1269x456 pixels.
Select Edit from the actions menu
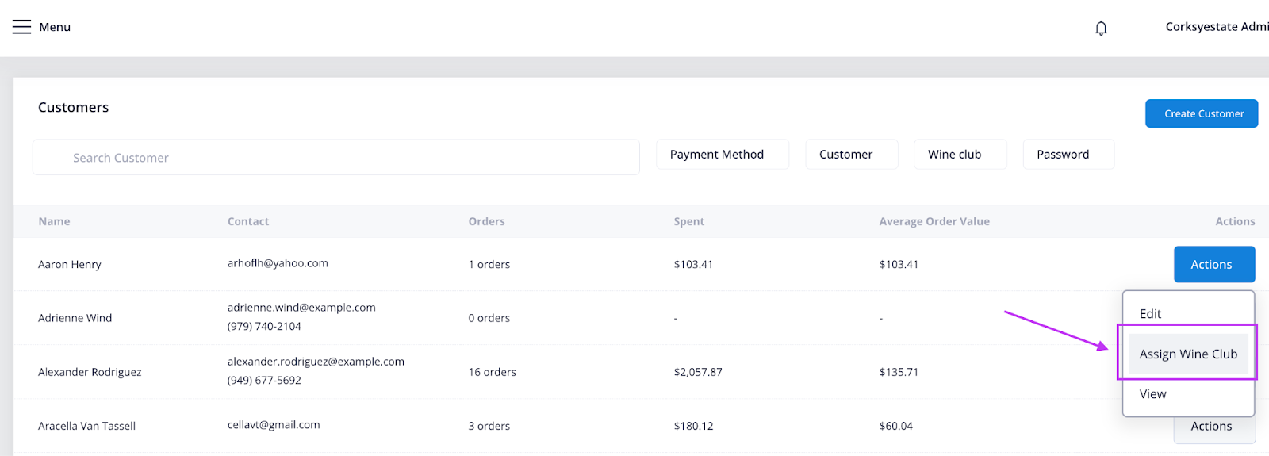[1150, 314]
